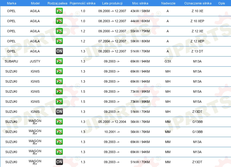Click the petrol icon in the Z 12 XEP row
The height and width of the screenshot is (167, 231).
tap(59, 41)
